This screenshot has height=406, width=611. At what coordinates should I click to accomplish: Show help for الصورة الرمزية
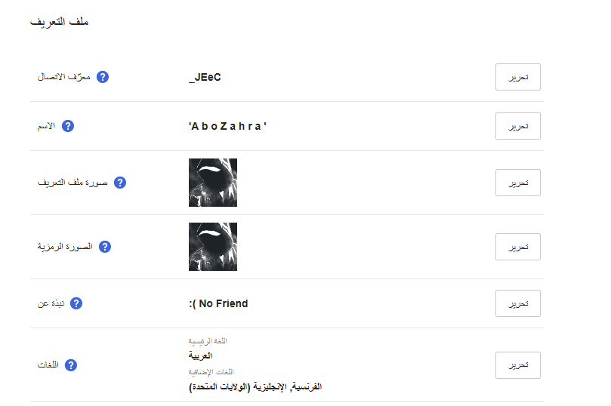pos(105,247)
